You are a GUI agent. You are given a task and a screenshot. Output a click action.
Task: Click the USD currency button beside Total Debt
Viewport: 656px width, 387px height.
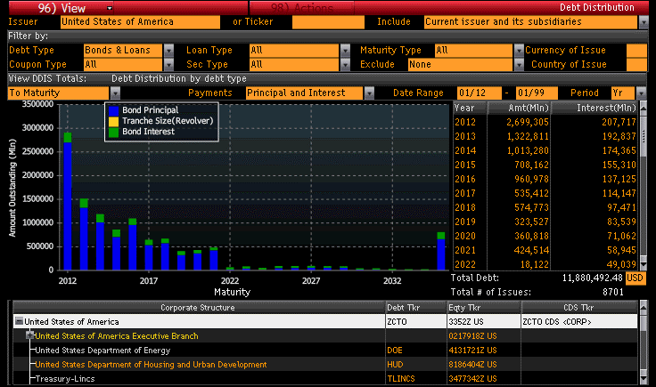coord(635,278)
